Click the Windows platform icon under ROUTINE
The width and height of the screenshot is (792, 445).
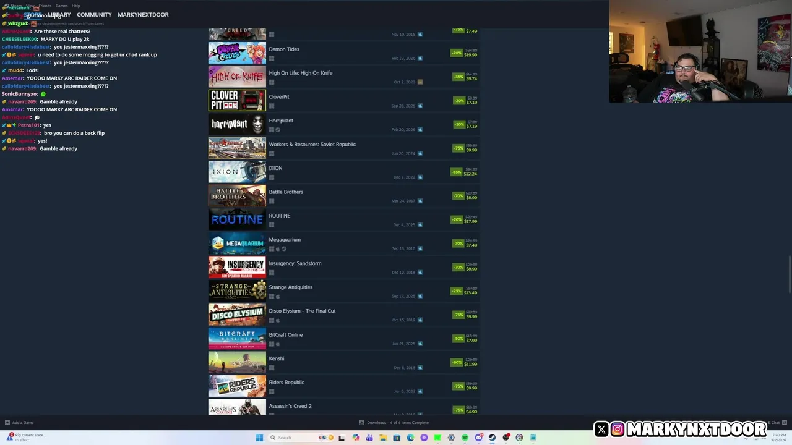pos(272,225)
